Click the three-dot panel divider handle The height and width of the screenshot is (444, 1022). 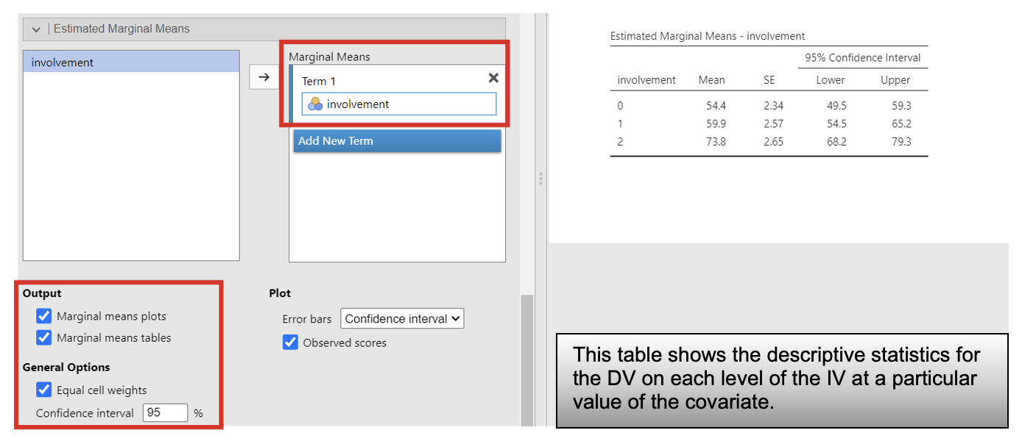point(540,179)
